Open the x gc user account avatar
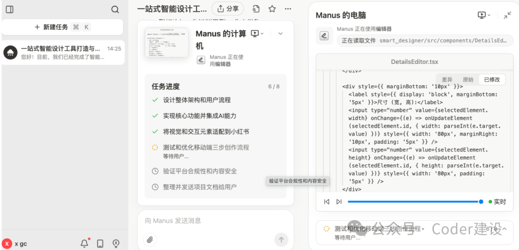Screen dimensions: 519x250 (x=7, y=244)
